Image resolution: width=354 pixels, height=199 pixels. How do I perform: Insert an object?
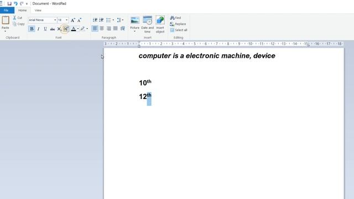tap(160, 24)
